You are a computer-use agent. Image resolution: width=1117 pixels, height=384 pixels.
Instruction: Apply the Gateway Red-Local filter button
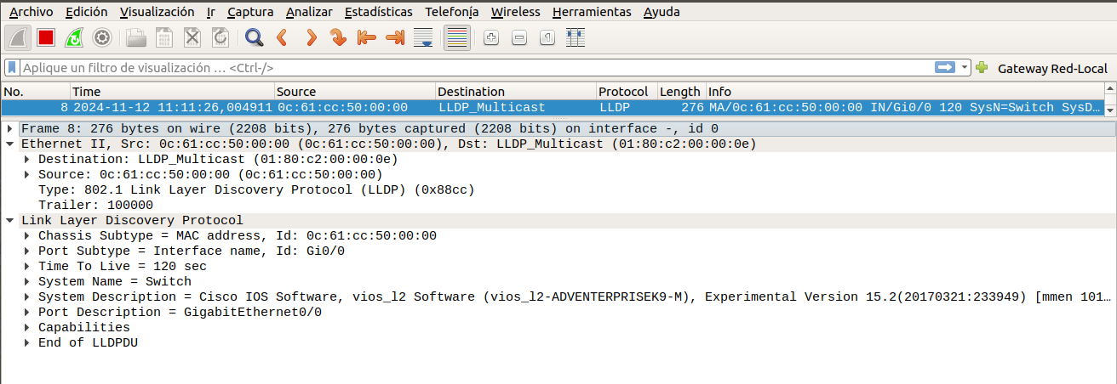click(x=1052, y=68)
